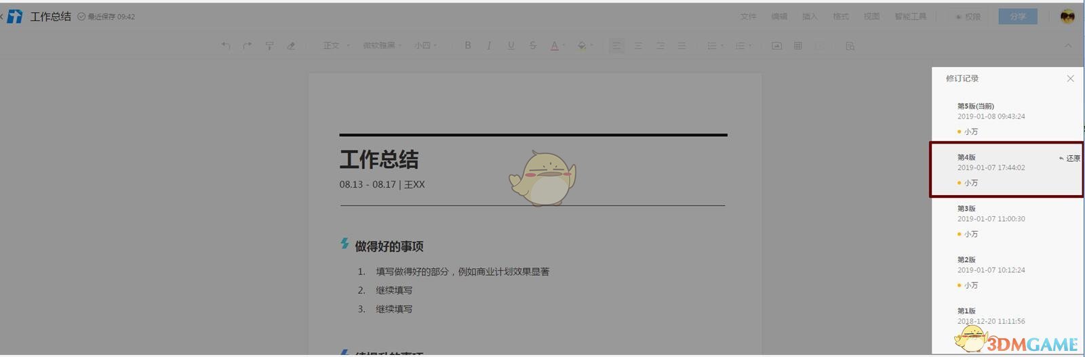Click the undo arrow in toolbar
The image size is (1085, 357).
(x=226, y=45)
